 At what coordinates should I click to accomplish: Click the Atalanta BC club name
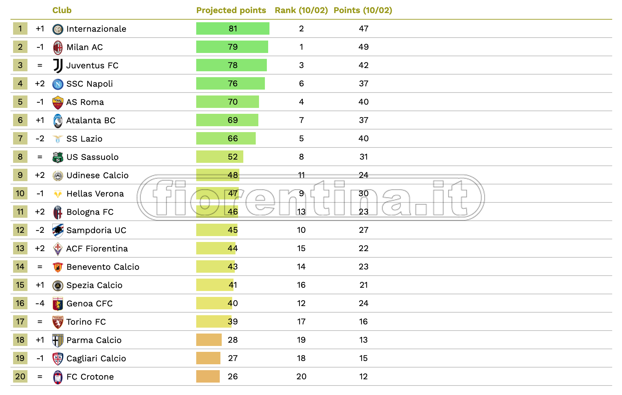click(91, 121)
